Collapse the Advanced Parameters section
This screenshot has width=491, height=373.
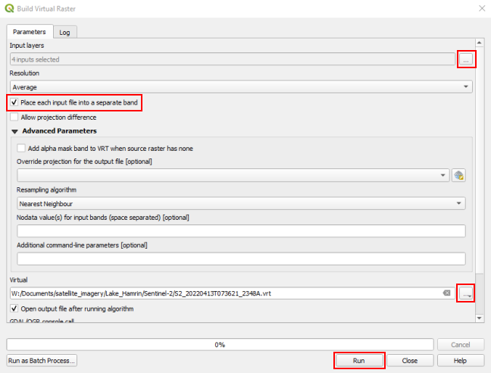(14, 131)
